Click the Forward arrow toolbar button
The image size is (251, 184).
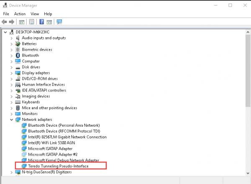[12, 22]
